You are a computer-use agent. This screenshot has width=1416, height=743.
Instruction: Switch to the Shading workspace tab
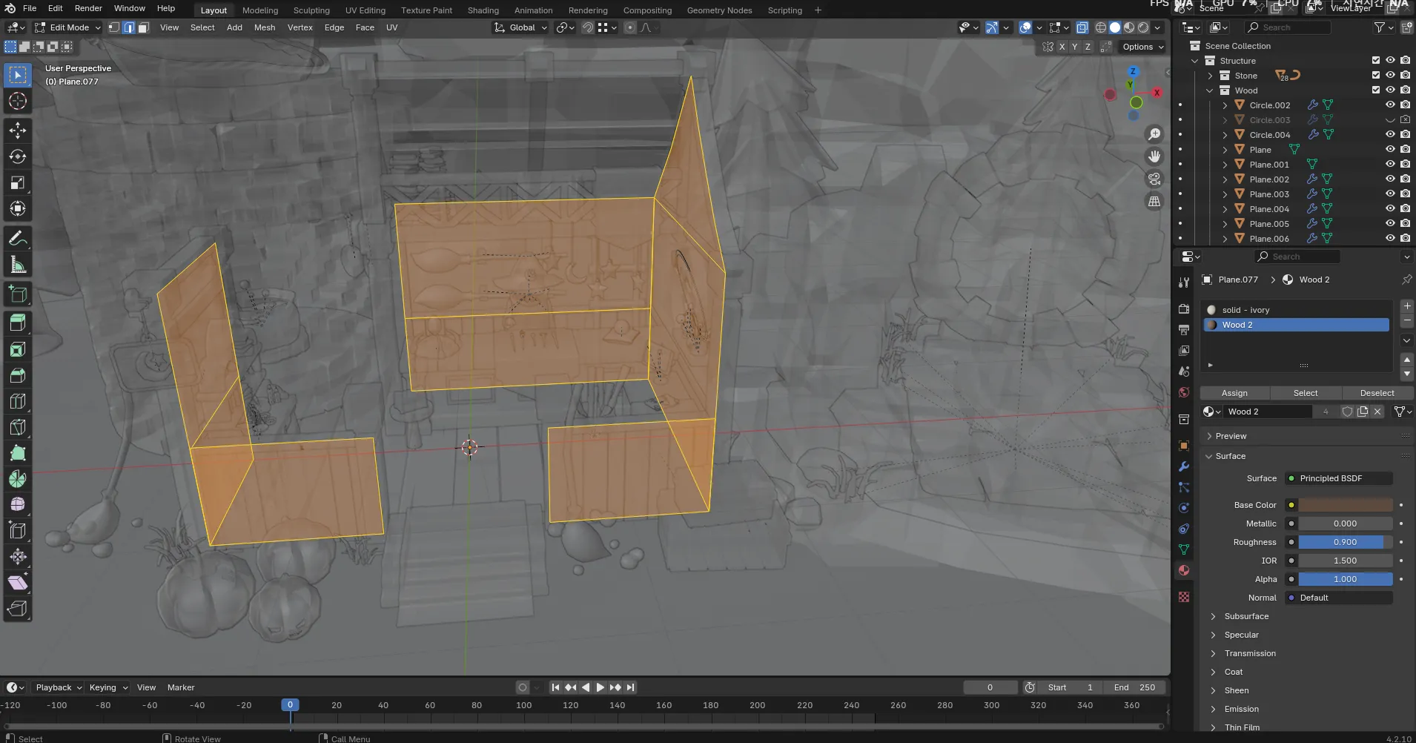(483, 10)
